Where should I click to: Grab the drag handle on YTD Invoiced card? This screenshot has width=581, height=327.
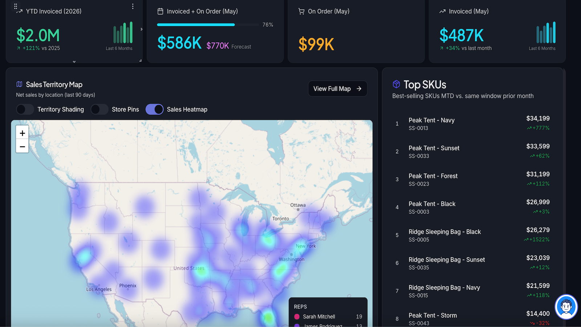pos(16,6)
